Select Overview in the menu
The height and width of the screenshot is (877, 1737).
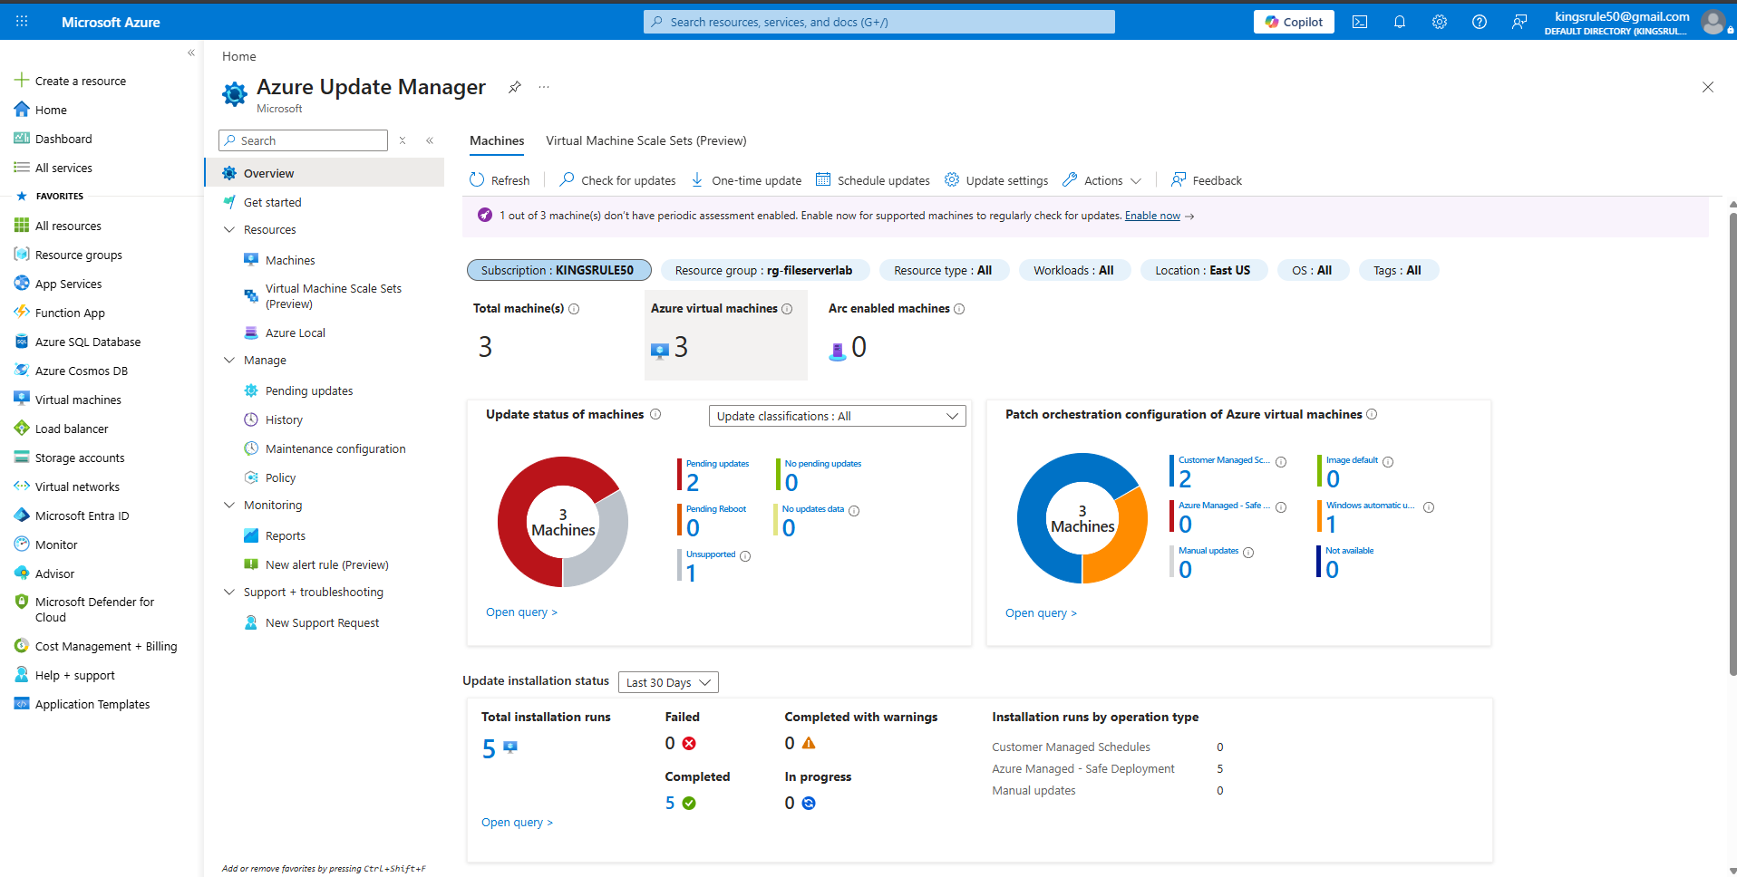[325, 173]
